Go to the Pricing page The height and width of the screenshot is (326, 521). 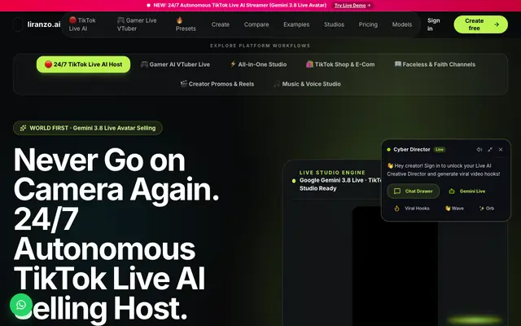[368, 24]
